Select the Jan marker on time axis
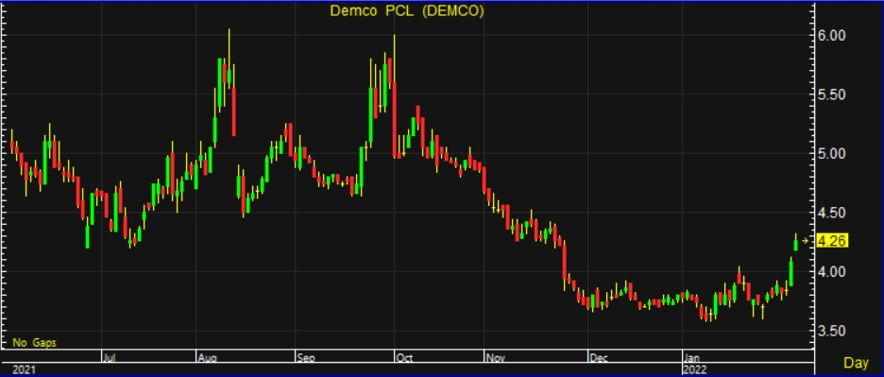Image resolution: width=884 pixels, height=377 pixels. click(x=692, y=357)
